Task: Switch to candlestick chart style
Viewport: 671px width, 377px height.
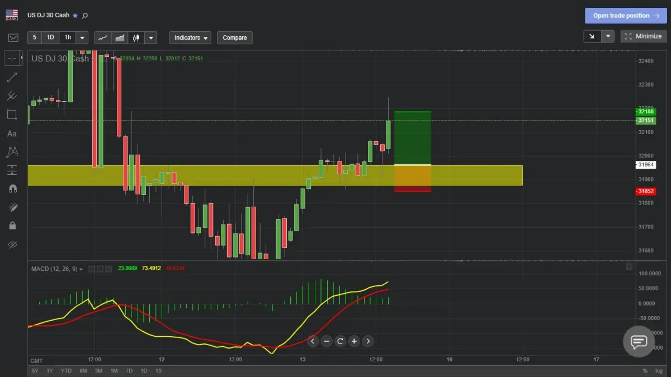Action: tap(136, 37)
